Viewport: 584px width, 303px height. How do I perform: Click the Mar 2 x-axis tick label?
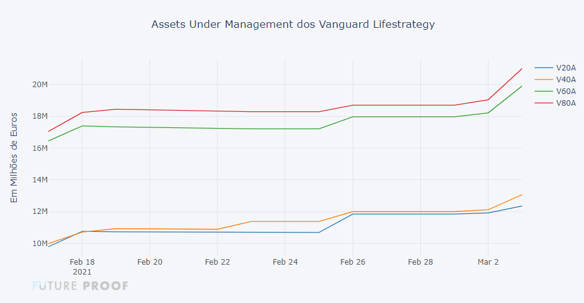click(x=488, y=262)
